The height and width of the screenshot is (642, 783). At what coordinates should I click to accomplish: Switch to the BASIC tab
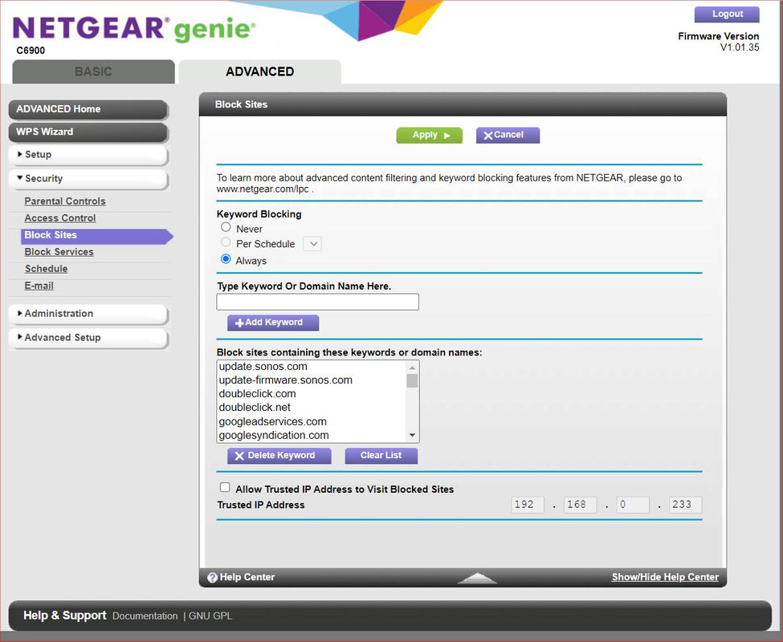(x=93, y=71)
